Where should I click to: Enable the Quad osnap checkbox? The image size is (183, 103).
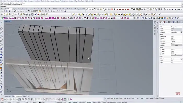(140, 98)
